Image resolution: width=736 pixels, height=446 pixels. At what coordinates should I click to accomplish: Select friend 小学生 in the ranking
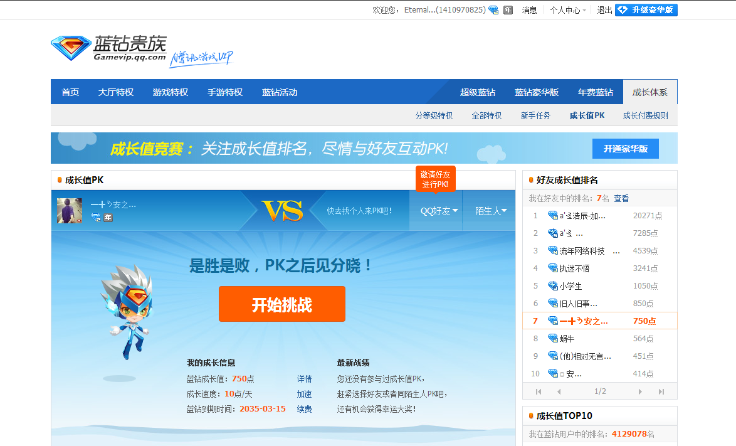point(570,286)
